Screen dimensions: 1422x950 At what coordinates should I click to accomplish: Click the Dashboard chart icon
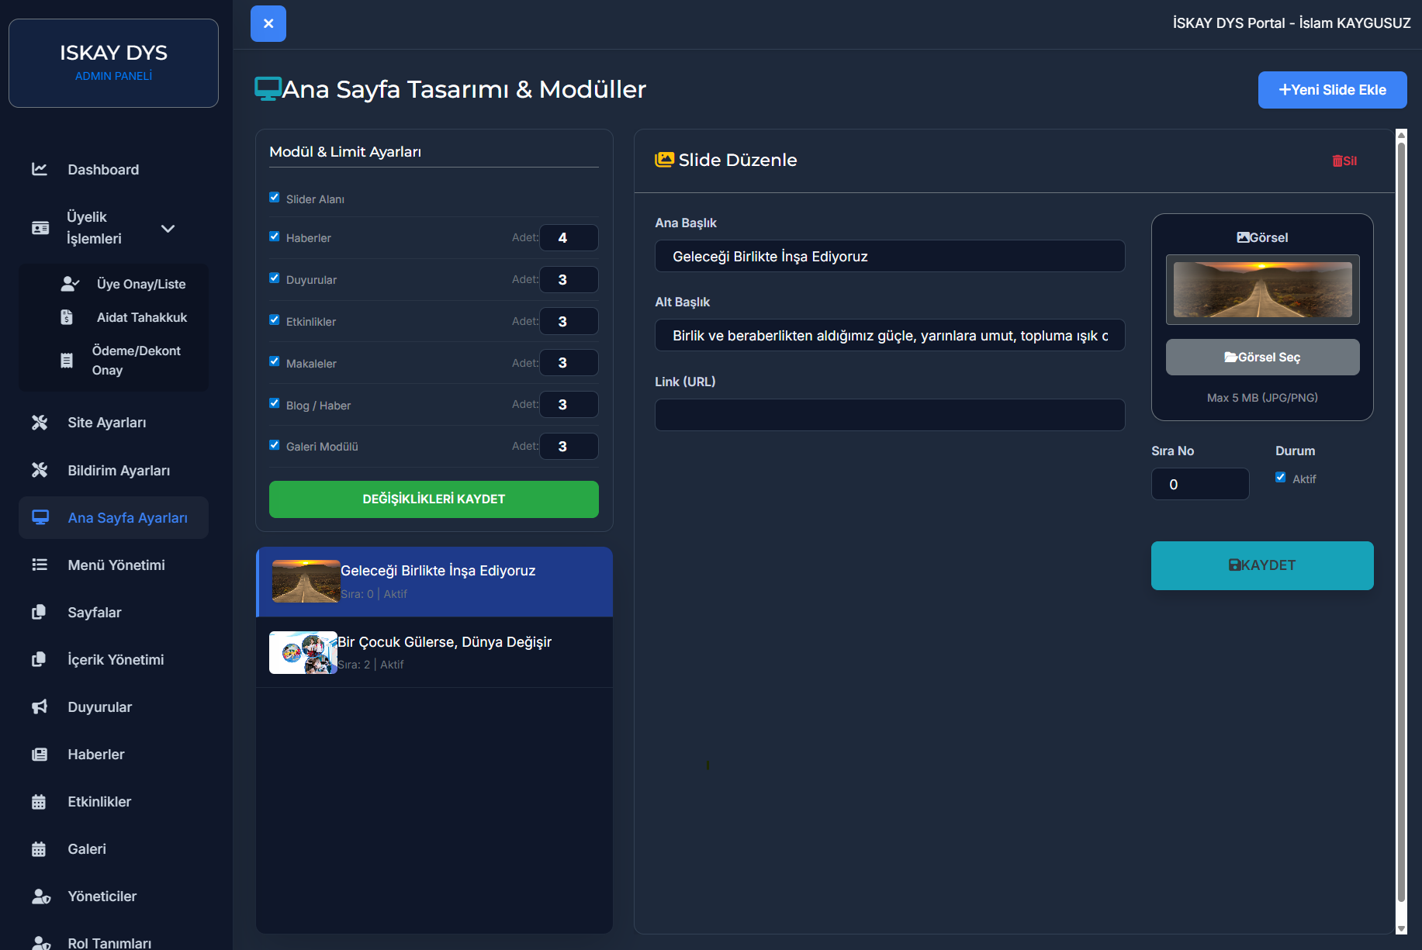point(40,169)
